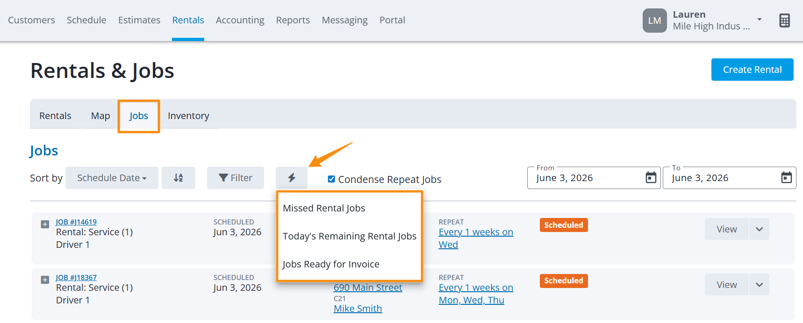This screenshot has width=803, height=323.
Task: Switch to the Jobs sub-tab
Action: (x=139, y=116)
